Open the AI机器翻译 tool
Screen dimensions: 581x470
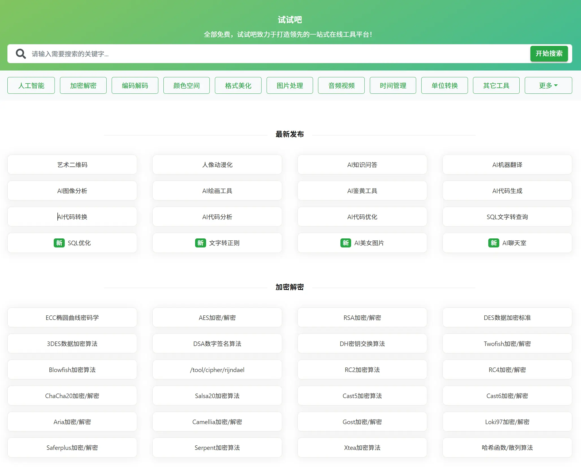(507, 165)
